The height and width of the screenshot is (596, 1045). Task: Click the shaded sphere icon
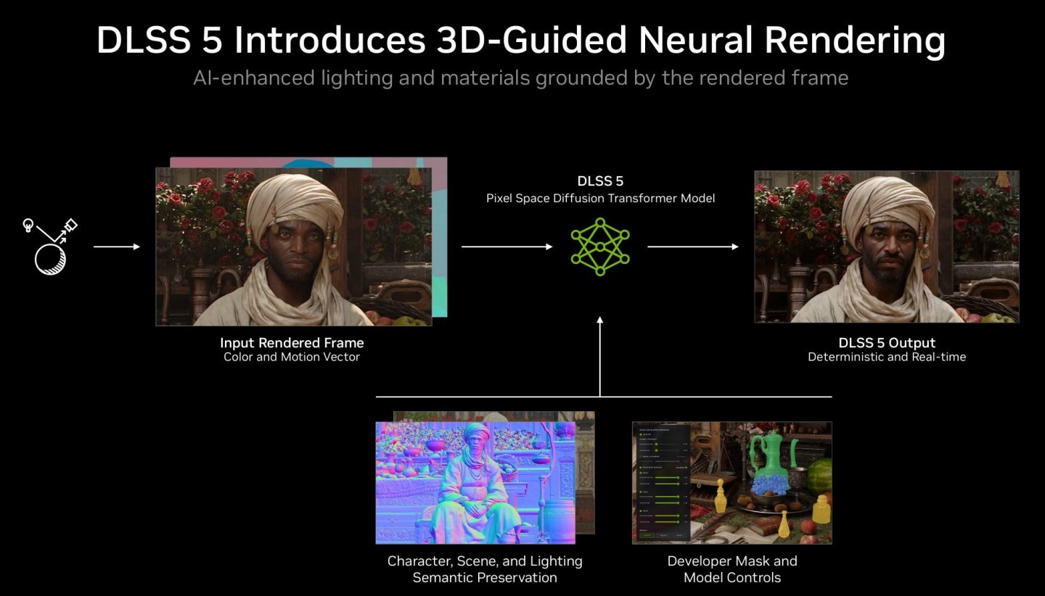(50, 259)
